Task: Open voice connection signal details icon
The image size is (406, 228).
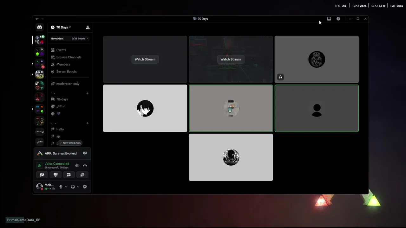Action: [x=39, y=165]
